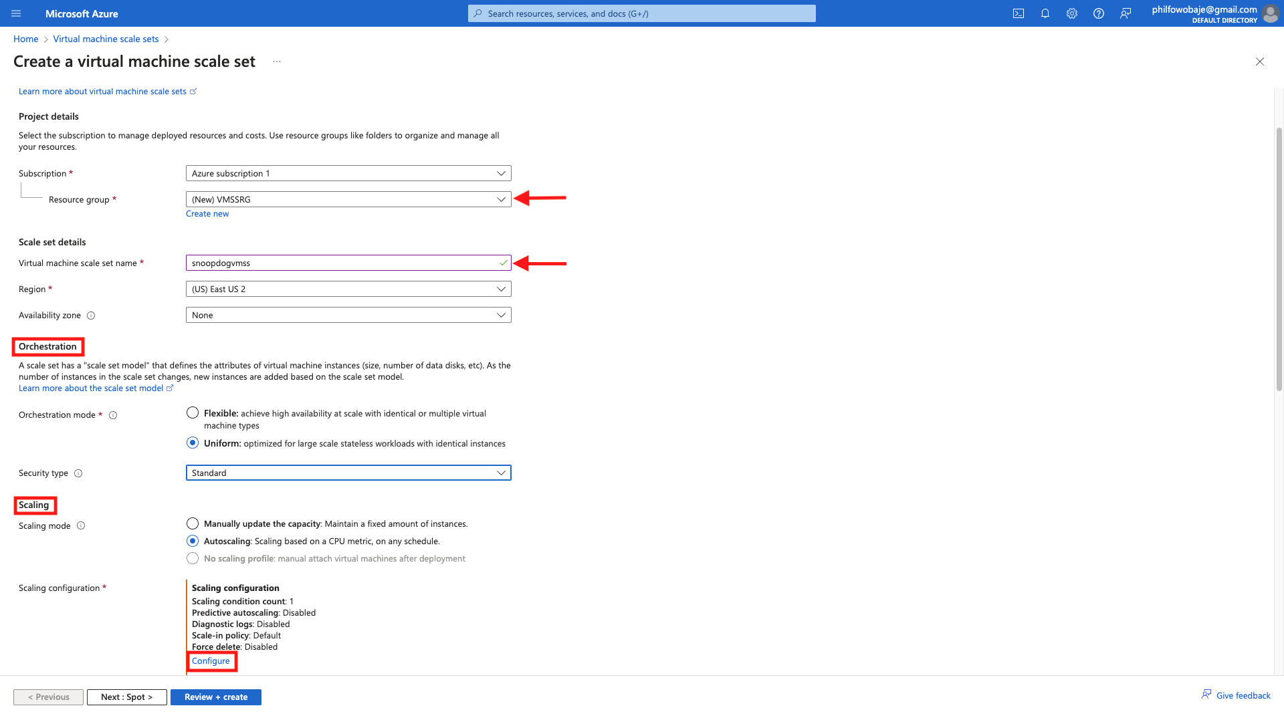Open the help question mark icon

tap(1099, 13)
